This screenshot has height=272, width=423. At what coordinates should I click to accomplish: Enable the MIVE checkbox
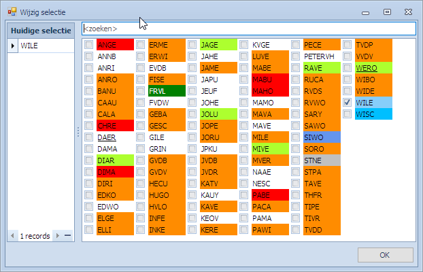coord(244,149)
